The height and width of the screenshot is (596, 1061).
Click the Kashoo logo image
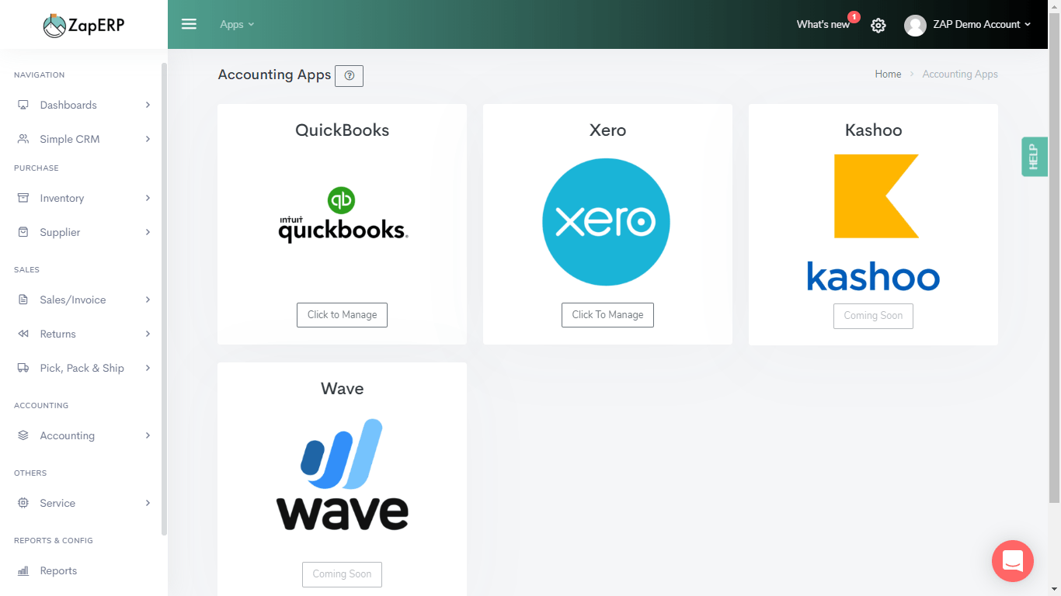point(873,223)
